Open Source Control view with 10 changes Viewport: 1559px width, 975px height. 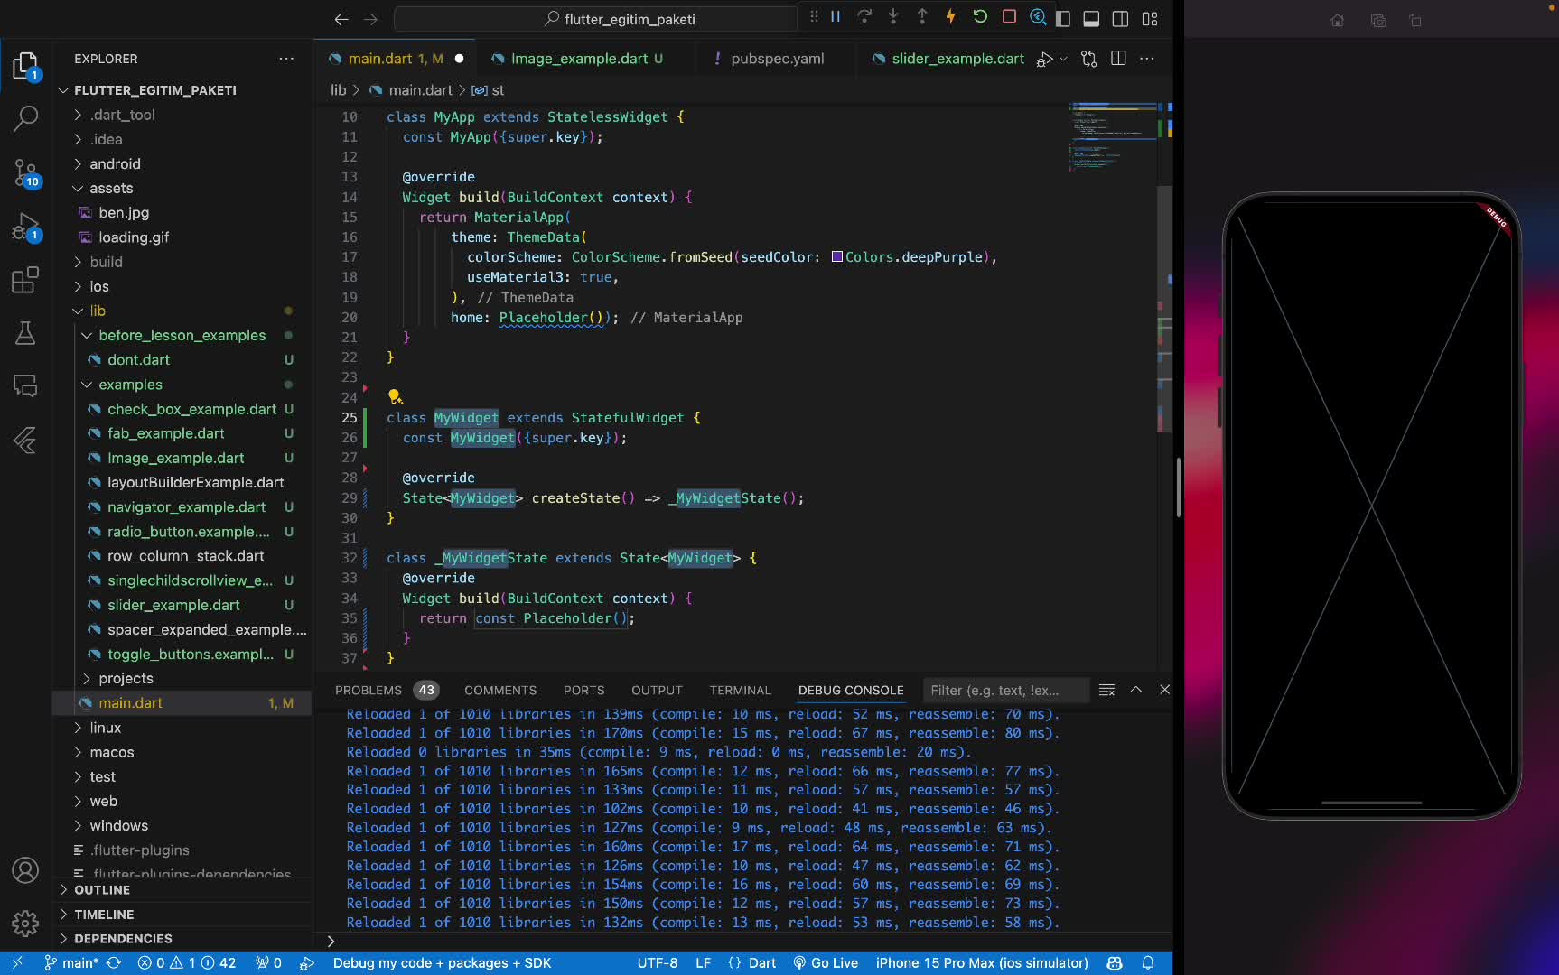(x=25, y=172)
